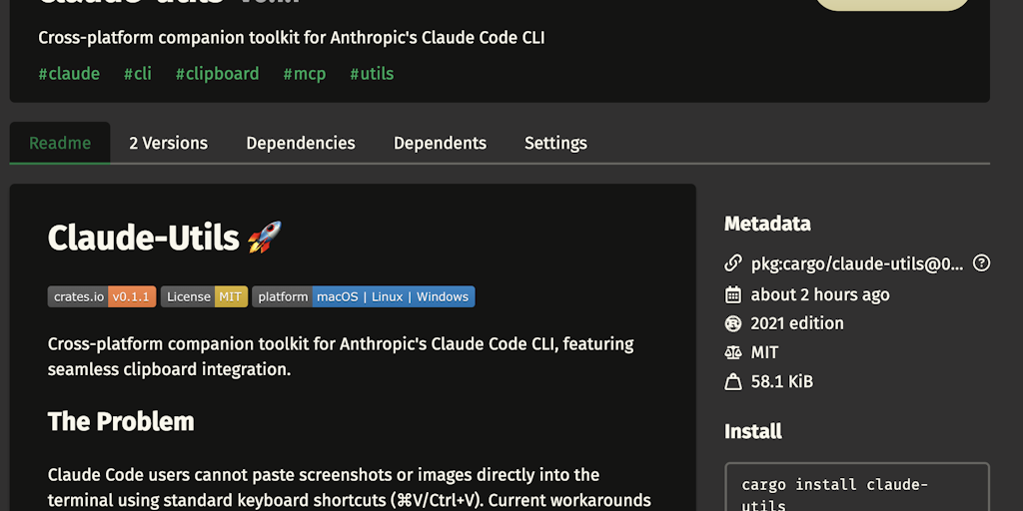Screen dimensions: 1023x511
Task: Follow the #claude keyword link
Action: tap(69, 74)
